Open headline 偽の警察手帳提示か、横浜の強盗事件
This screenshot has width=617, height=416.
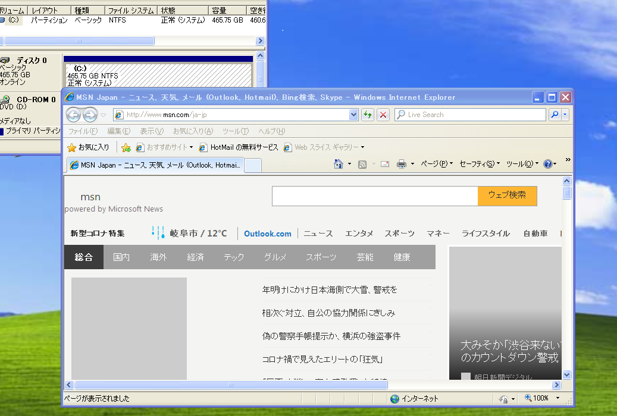tap(331, 336)
